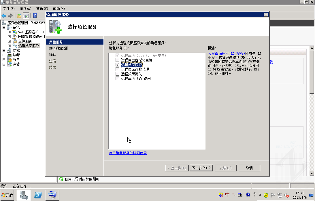Show hidden tray icons arrow
Screen dimensions: 315x201
(260, 195)
